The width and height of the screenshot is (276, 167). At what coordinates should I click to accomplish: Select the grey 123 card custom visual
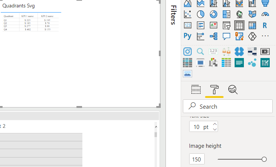213,52
